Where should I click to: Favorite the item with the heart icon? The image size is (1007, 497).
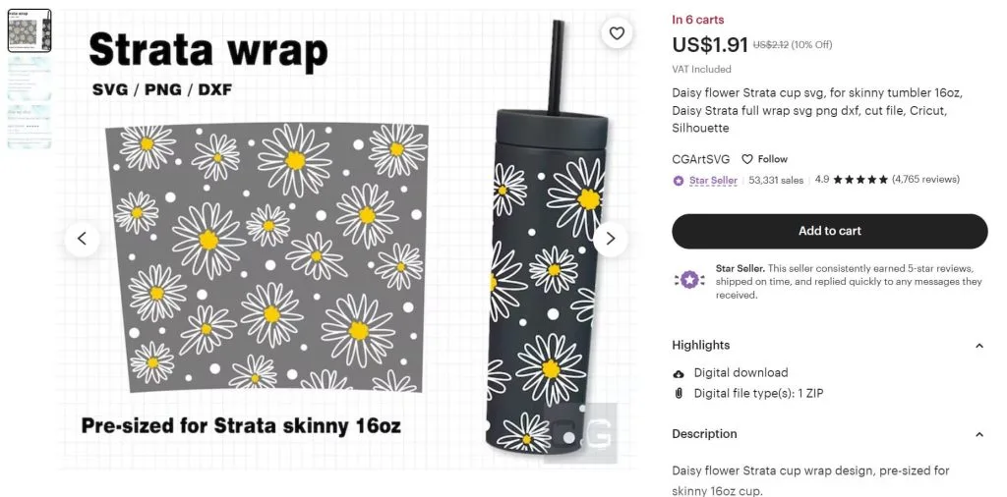617,33
